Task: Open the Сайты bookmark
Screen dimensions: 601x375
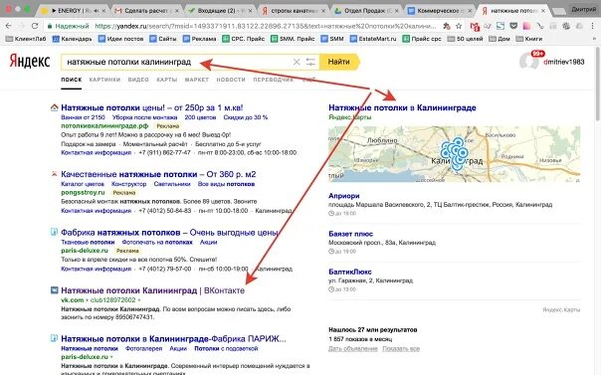Action: click(x=163, y=39)
